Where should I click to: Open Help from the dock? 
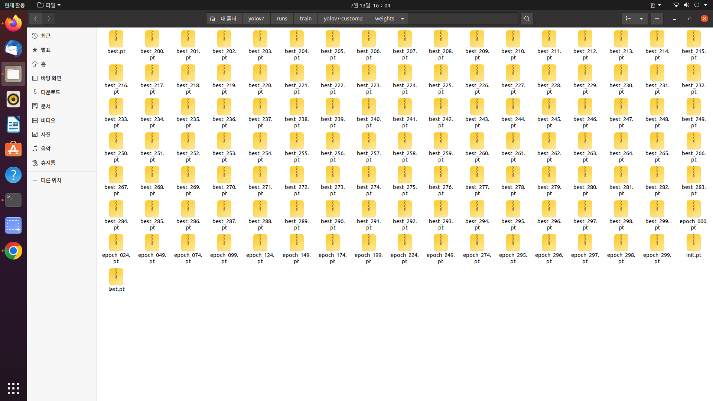coord(13,175)
